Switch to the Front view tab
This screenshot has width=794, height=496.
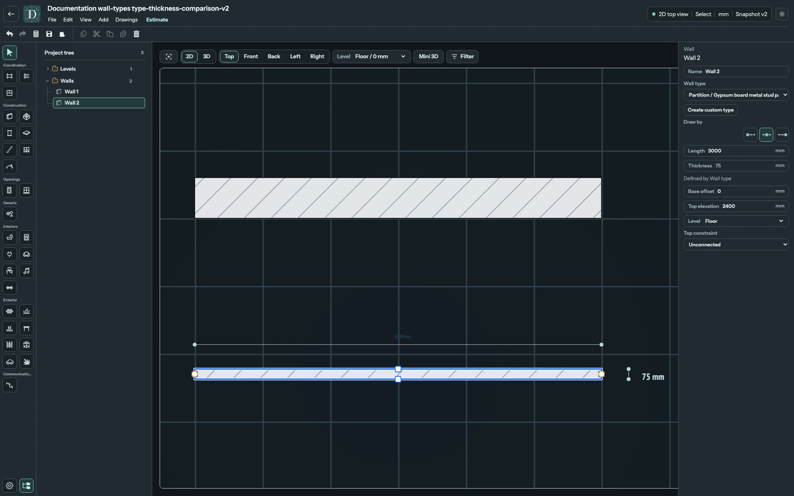point(251,57)
